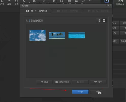Click the 保存 save button in toolbar
The height and width of the screenshot is (102, 126).
click(9, 3)
